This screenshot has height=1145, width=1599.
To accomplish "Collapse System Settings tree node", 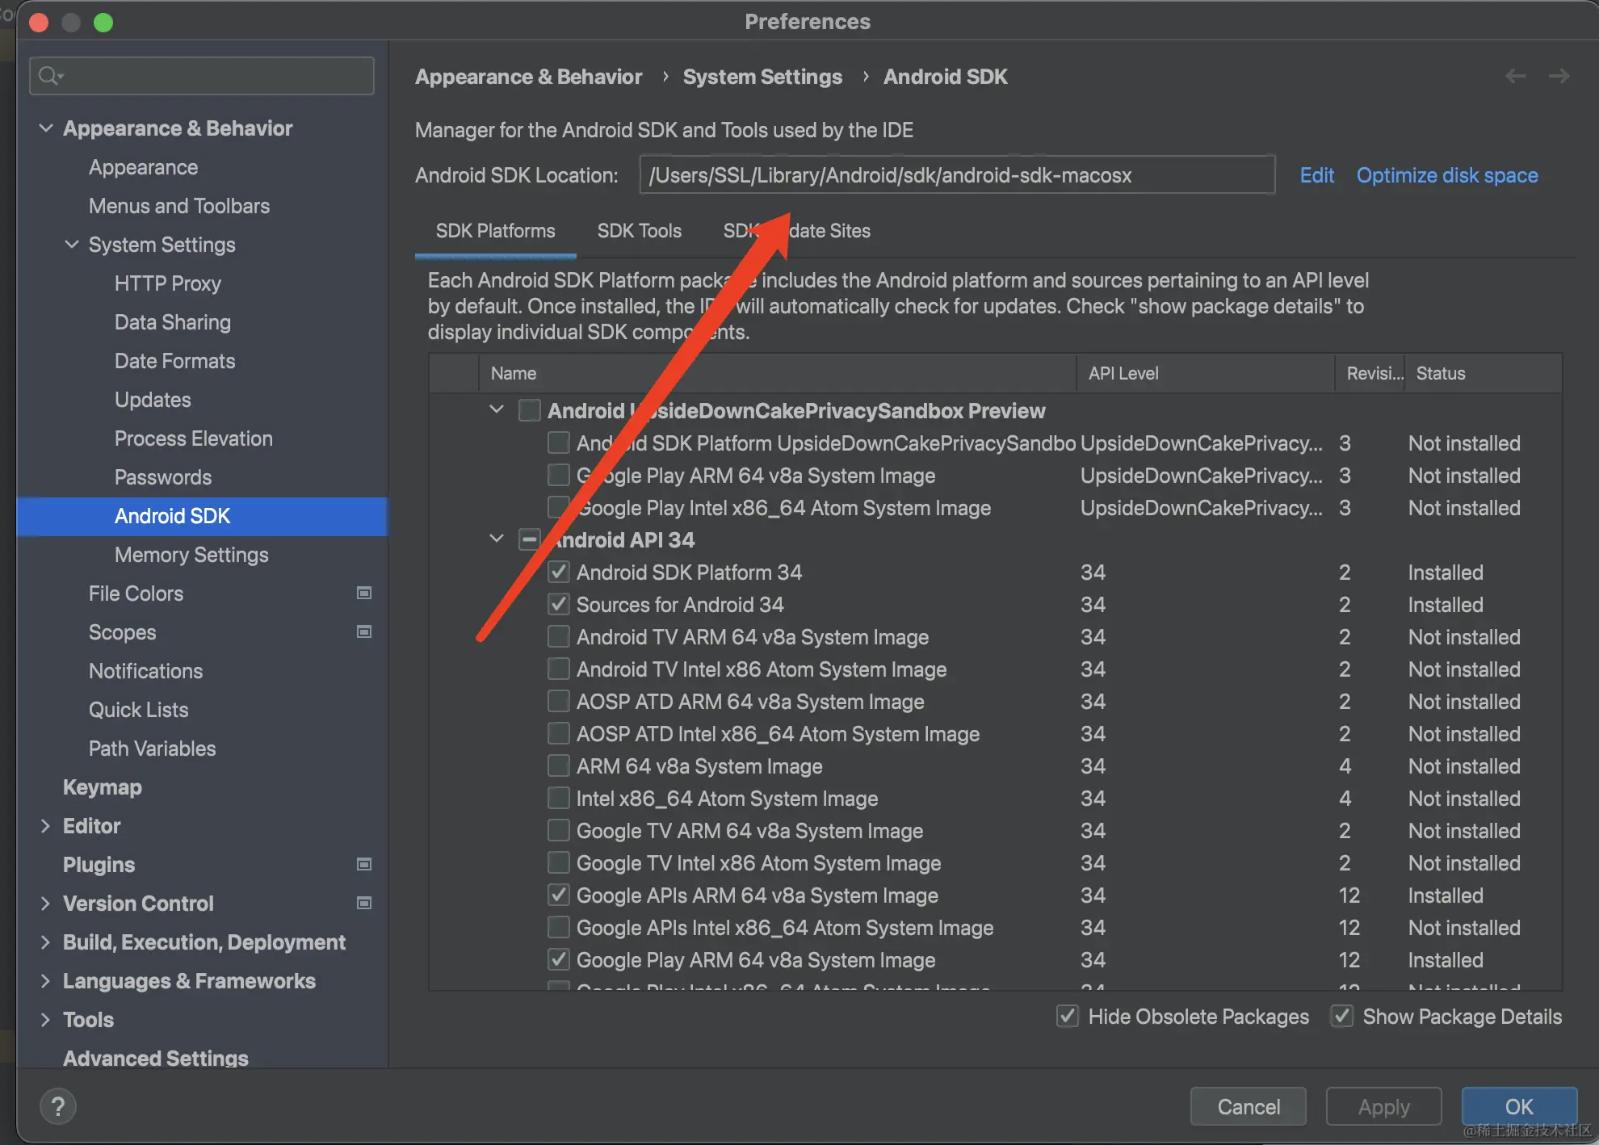I will (x=72, y=245).
